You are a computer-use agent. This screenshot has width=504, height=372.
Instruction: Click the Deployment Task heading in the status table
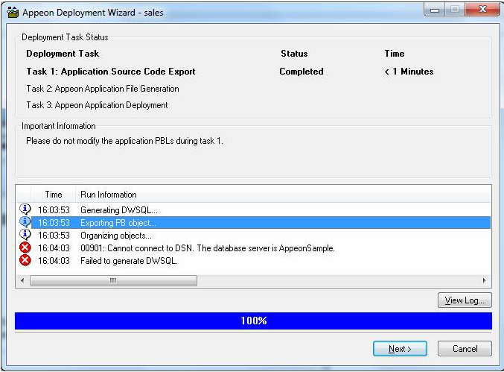(63, 54)
